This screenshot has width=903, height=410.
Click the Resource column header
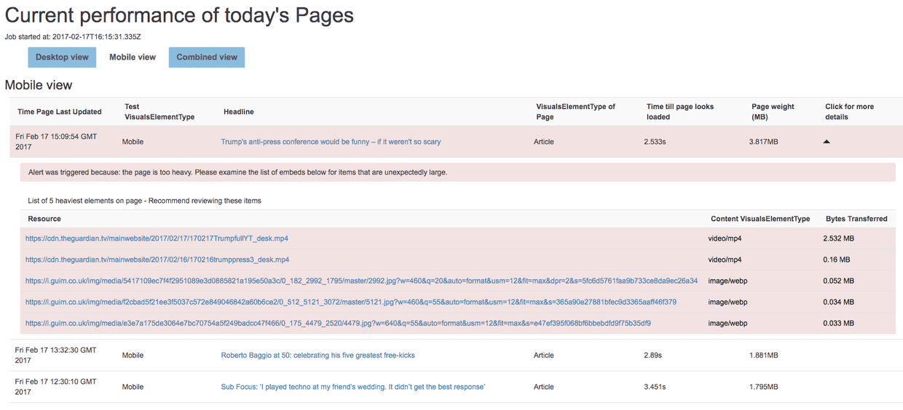pos(44,219)
